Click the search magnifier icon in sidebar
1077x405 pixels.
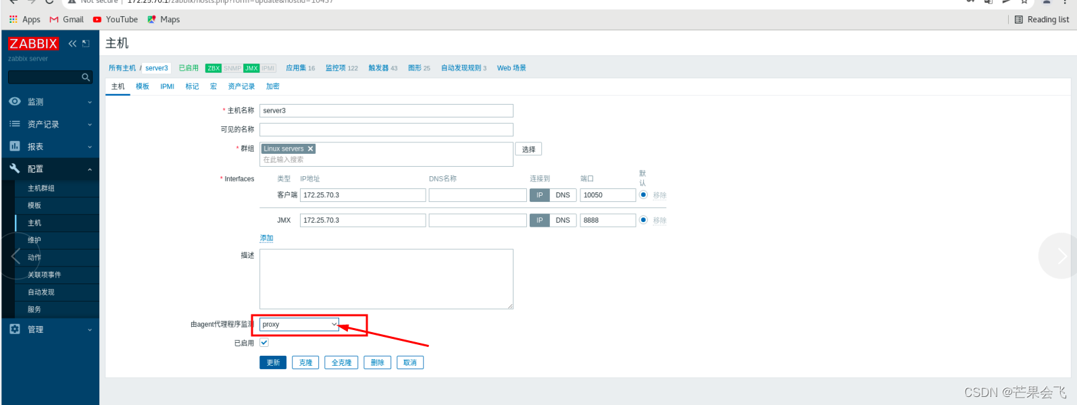(x=86, y=78)
